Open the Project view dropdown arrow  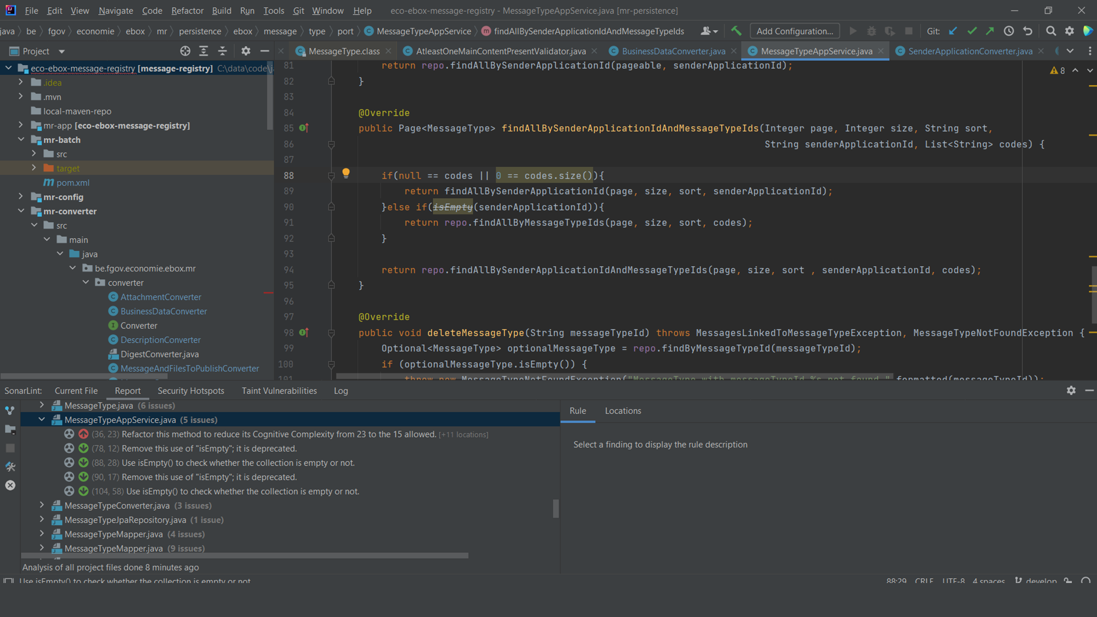(61, 52)
